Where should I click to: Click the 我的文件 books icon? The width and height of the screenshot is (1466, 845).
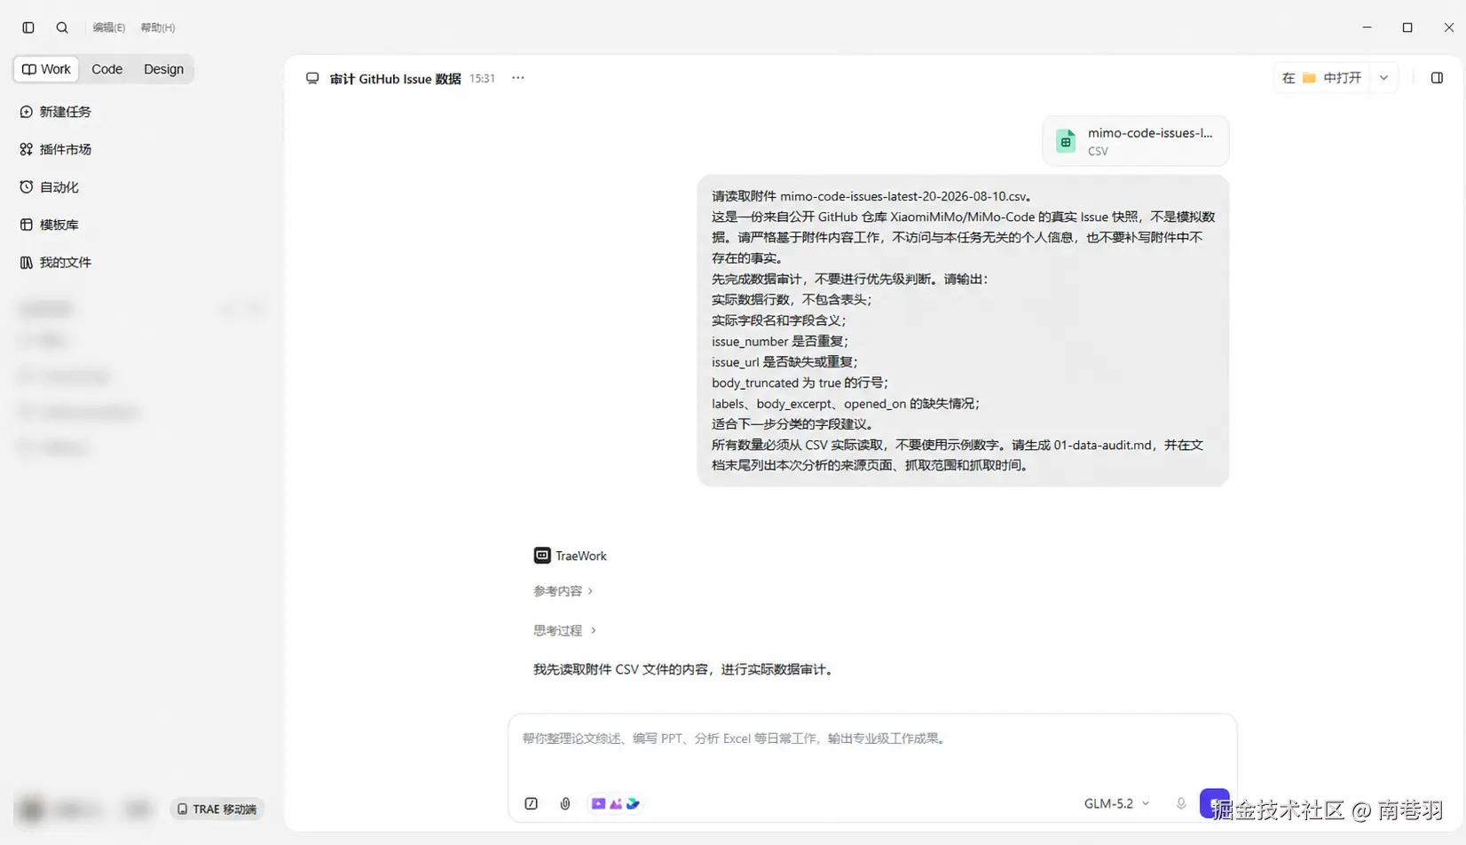(x=26, y=263)
